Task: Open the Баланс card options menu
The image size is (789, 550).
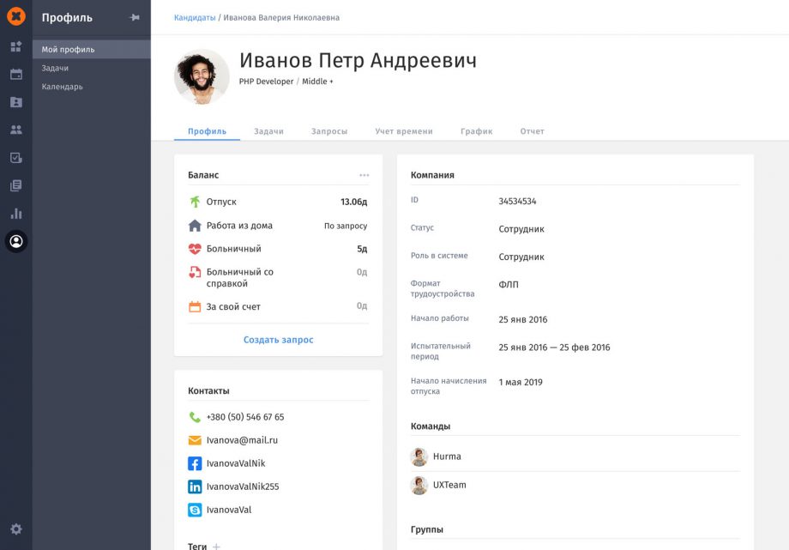Action: [365, 173]
